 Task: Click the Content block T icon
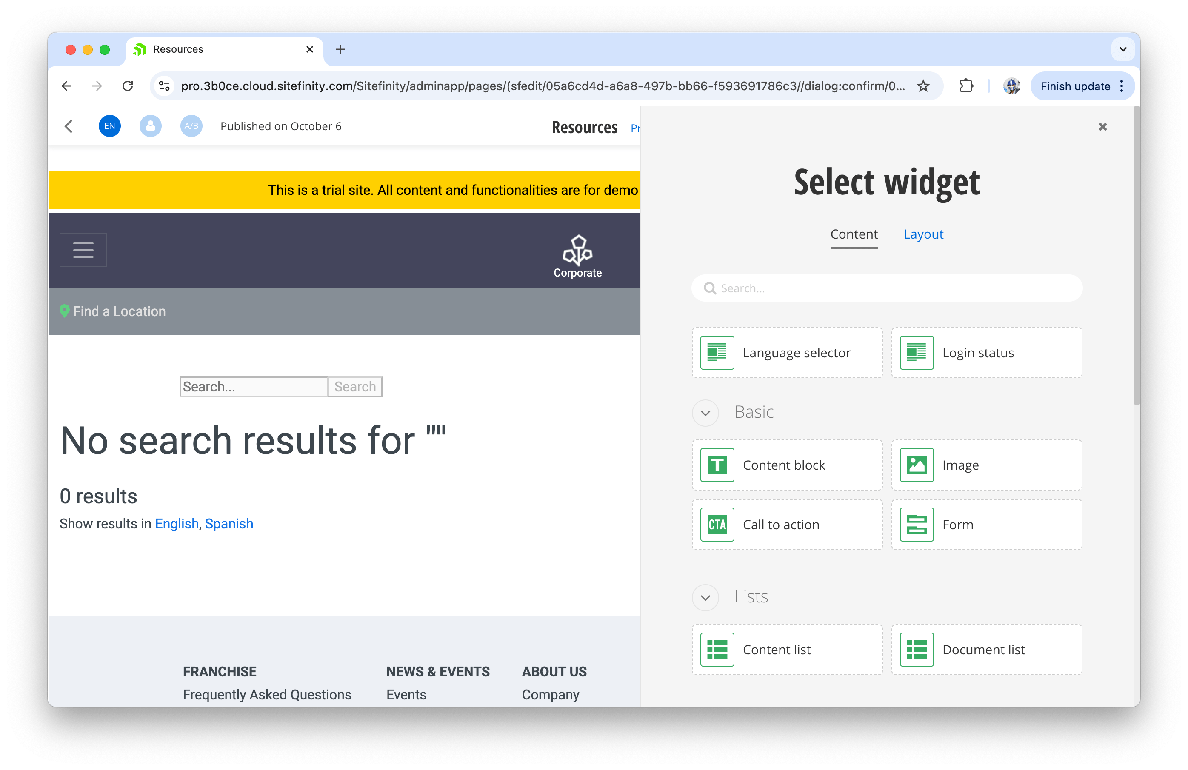pos(717,465)
